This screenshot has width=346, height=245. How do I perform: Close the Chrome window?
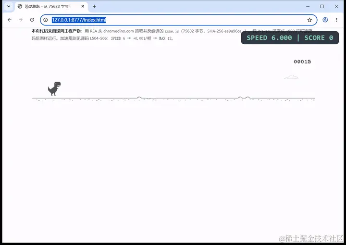pos(336,6)
